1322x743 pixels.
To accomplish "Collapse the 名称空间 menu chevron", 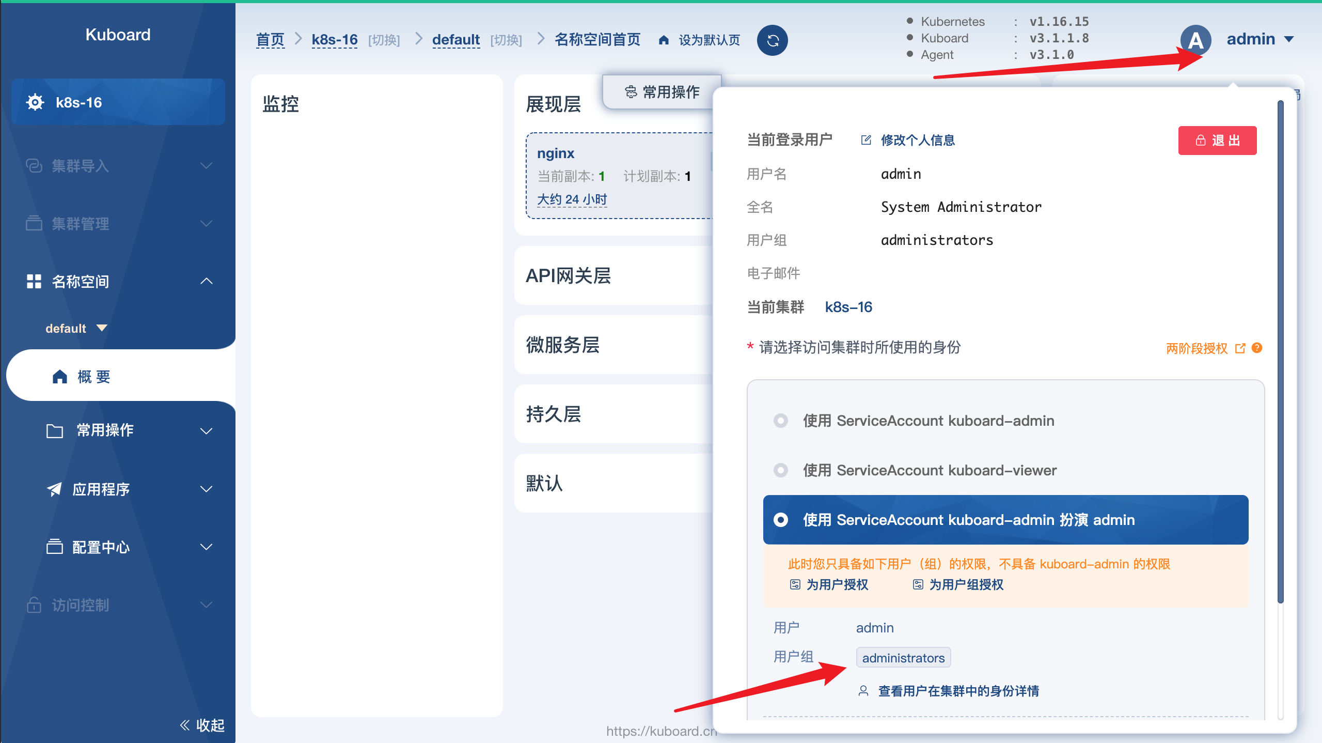I will (x=207, y=281).
